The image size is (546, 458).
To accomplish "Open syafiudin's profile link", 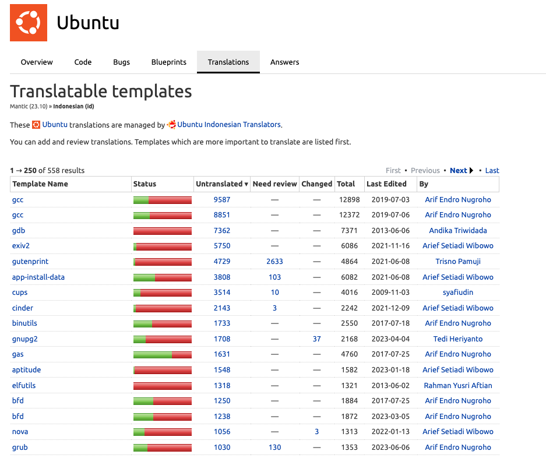I will click(458, 293).
